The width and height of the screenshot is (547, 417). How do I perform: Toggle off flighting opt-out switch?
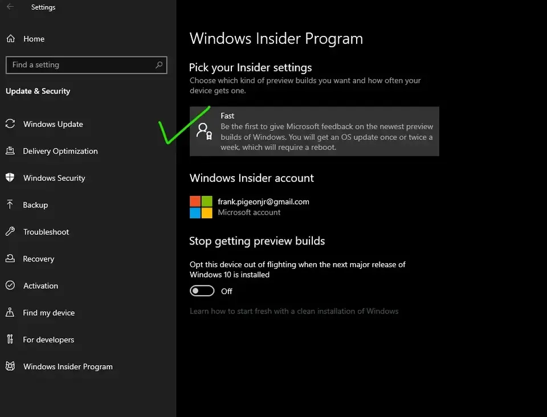[x=202, y=291]
